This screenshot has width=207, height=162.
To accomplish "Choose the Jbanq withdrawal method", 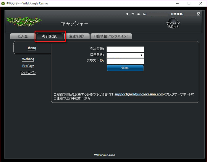I will tap(32, 48).
